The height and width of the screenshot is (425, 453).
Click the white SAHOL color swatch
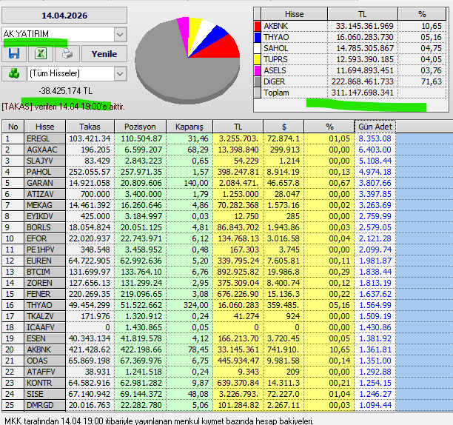coord(258,48)
